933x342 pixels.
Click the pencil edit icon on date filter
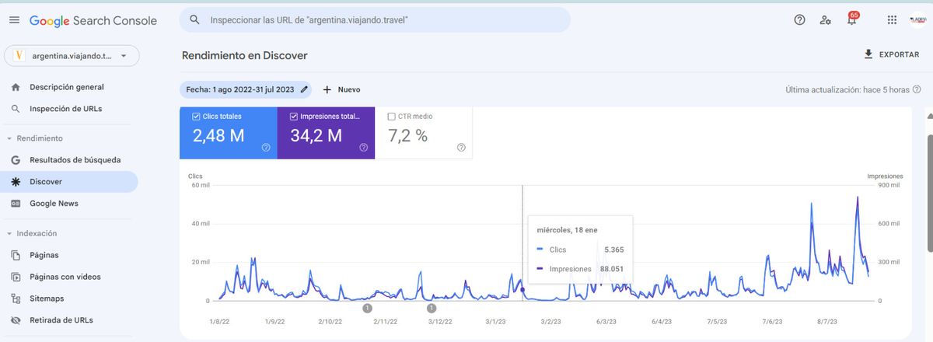304,89
